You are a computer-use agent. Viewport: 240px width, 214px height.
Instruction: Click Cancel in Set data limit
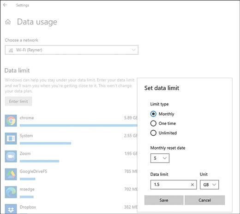[x=204, y=200]
